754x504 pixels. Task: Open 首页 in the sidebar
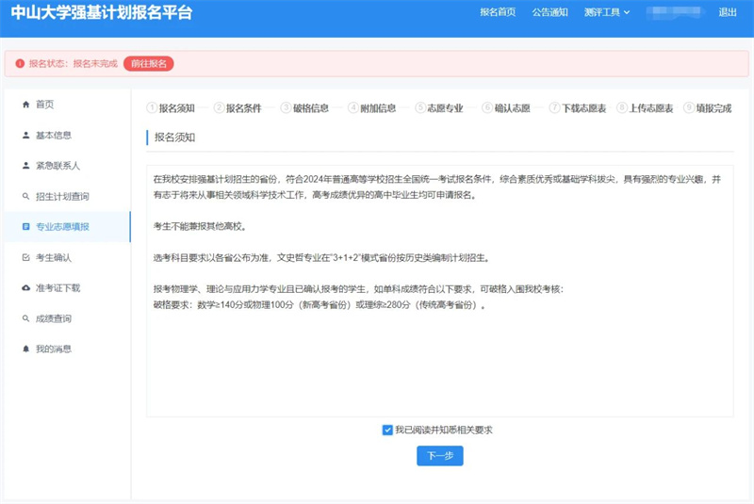coord(67,105)
